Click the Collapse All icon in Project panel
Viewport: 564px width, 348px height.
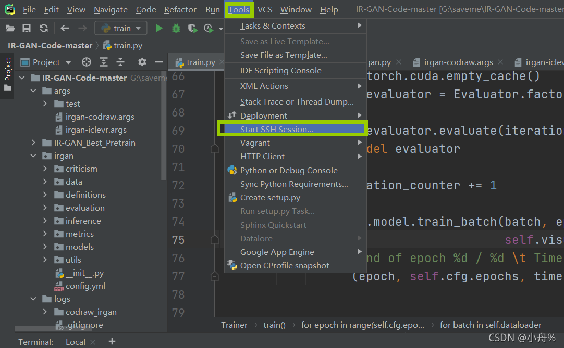tap(120, 62)
